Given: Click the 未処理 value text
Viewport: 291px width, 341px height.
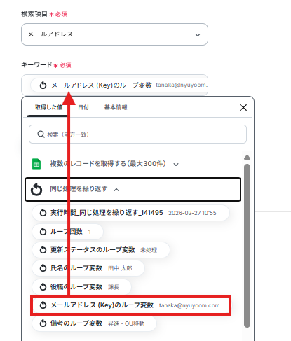Looking at the screenshot, I should (x=149, y=250).
